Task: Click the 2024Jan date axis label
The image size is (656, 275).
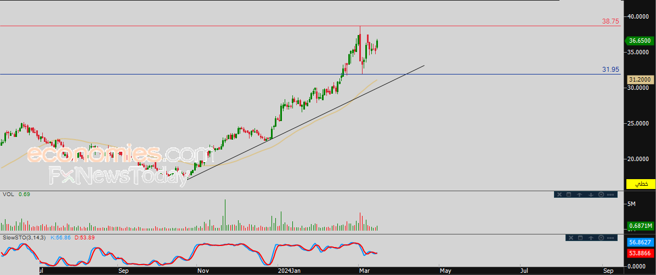Action: pyautogui.click(x=289, y=271)
